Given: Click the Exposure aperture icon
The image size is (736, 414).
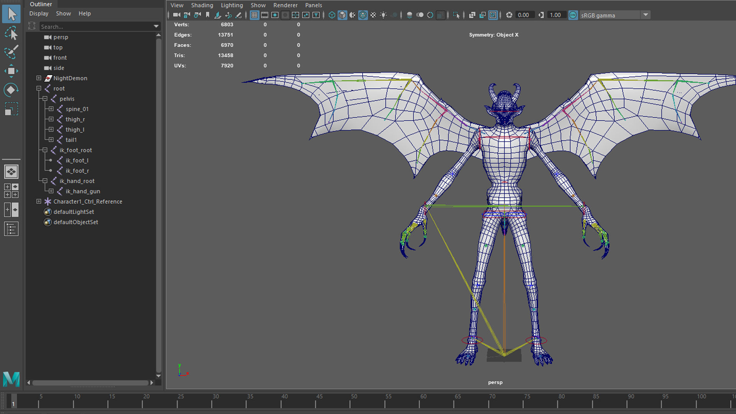Looking at the screenshot, I should [509, 15].
